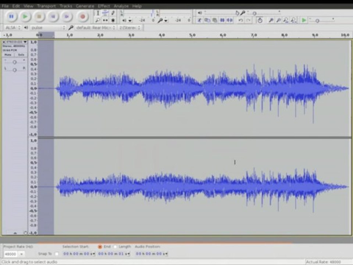Select the Zoom magnifier tool
This screenshot has height=265, width=353.
(98, 20)
